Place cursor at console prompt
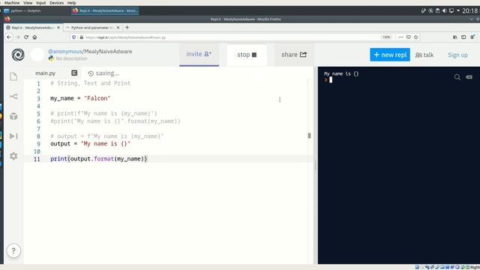This screenshot has width=480, height=270. coord(331,80)
